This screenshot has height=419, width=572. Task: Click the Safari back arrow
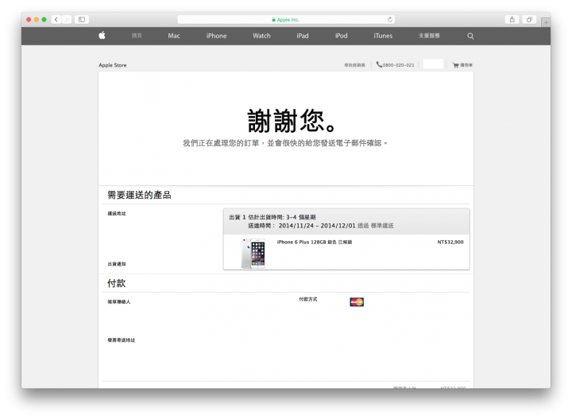tap(56, 19)
